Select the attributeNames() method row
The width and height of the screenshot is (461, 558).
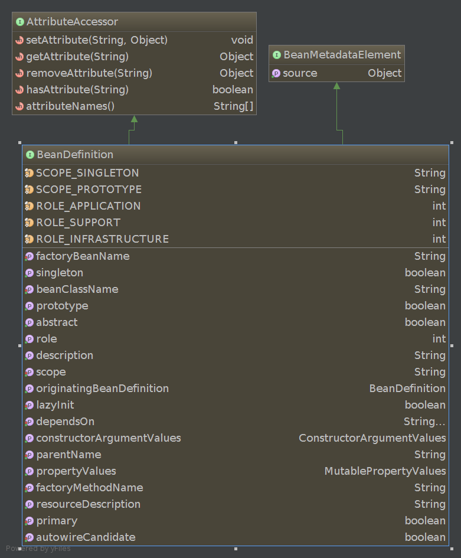point(134,106)
